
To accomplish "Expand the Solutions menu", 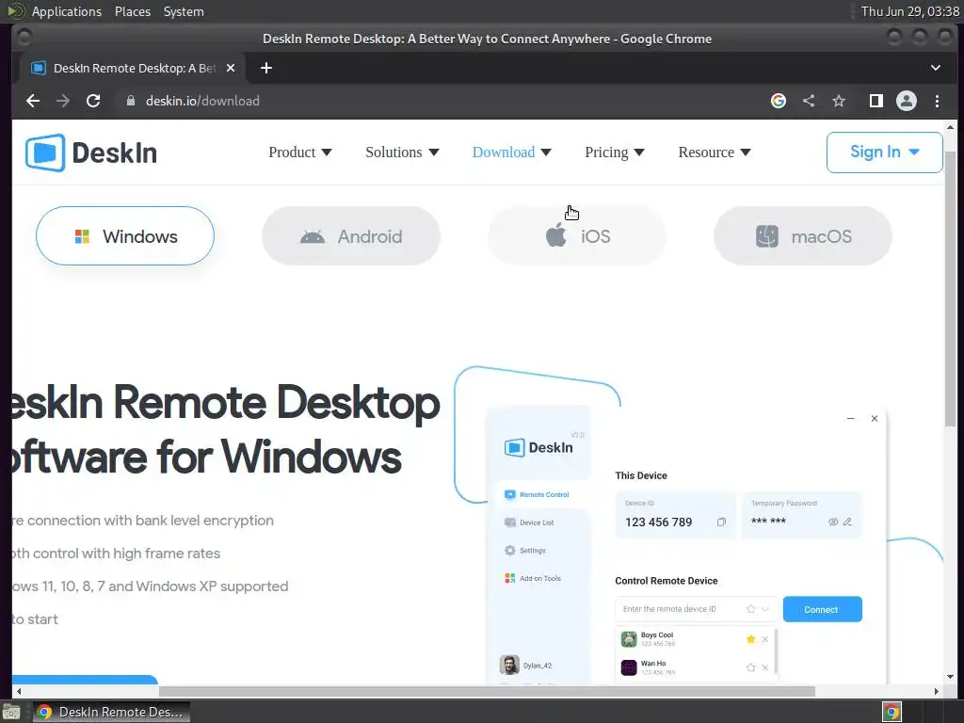I will (402, 153).
